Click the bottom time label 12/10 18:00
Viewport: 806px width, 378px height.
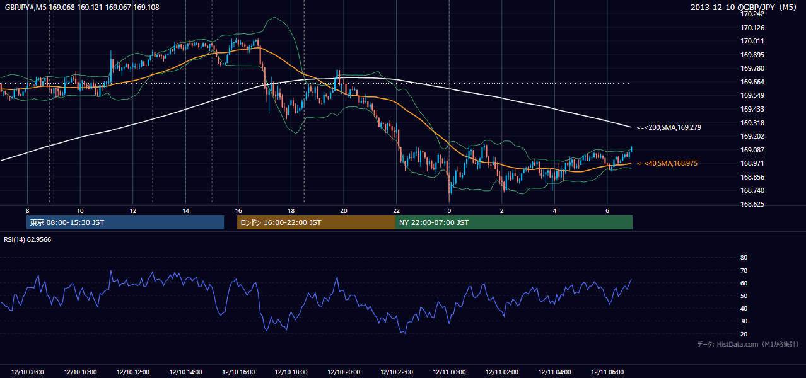point(291,372)
